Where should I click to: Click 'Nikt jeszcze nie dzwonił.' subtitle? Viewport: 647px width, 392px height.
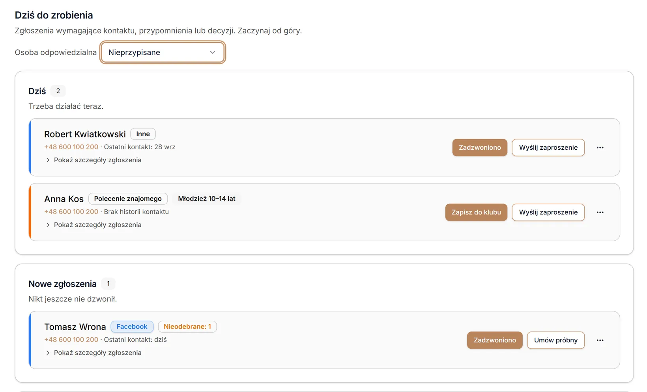point(73,299)
